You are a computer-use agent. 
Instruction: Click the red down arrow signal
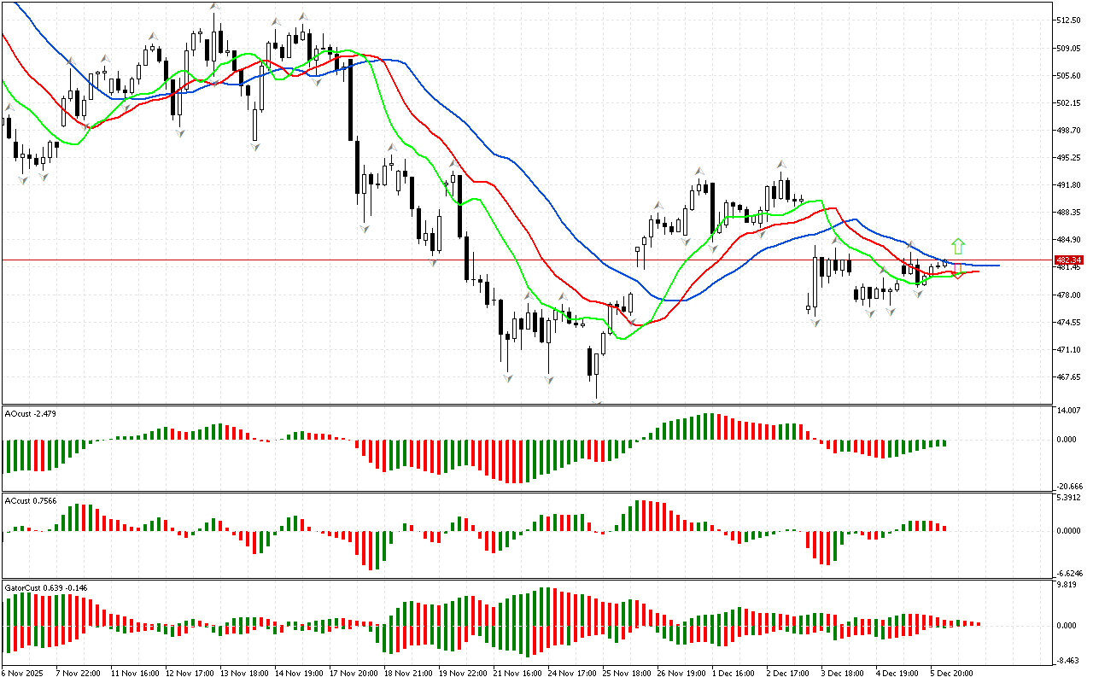(x=958, y=271)
